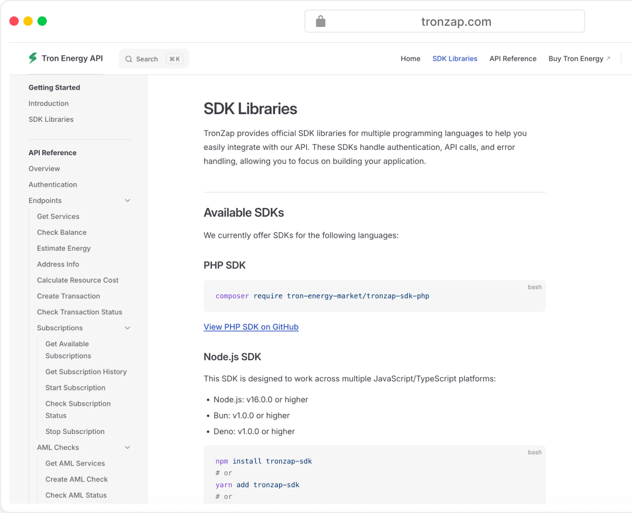The width and height of the screenshot is (632, 513).
Task: Collapse the Subscriptions section chevron
Action: pyautogui.click(x=128, y=328)
